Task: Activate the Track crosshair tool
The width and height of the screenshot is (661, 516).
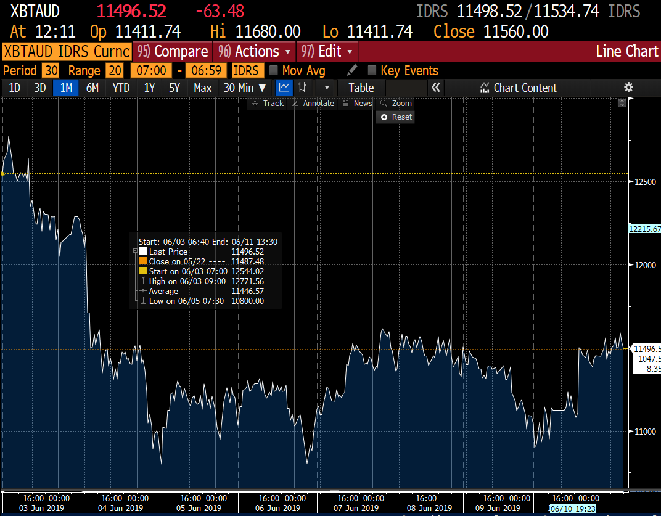Action: 266,103
